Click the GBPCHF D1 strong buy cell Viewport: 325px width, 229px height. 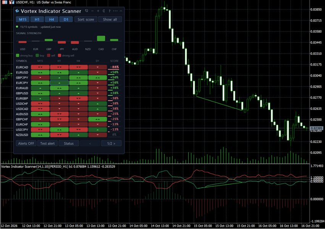(97, 119)
